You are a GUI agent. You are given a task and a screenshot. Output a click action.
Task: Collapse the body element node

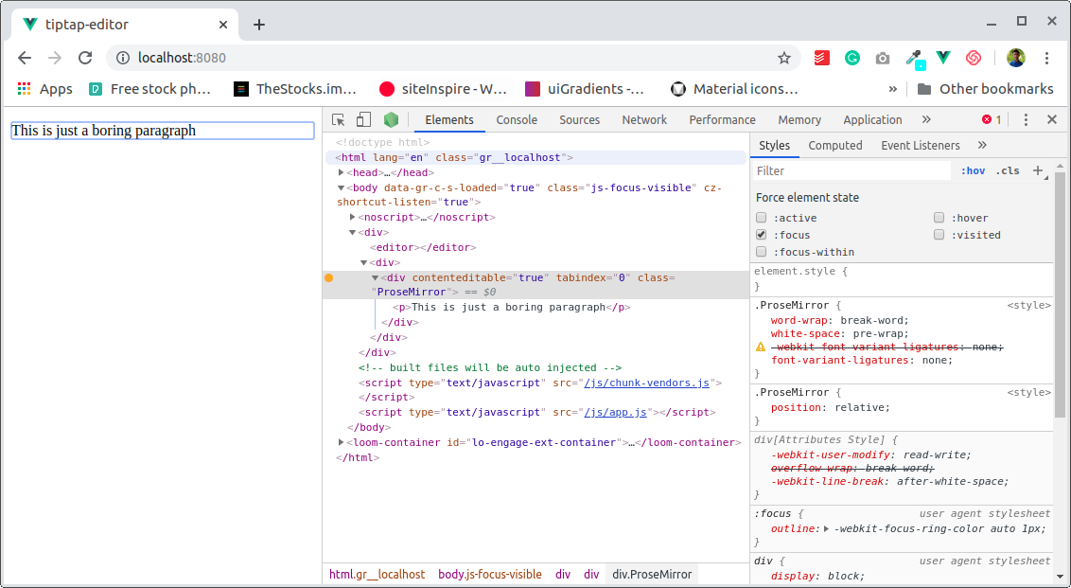point(341,188)
